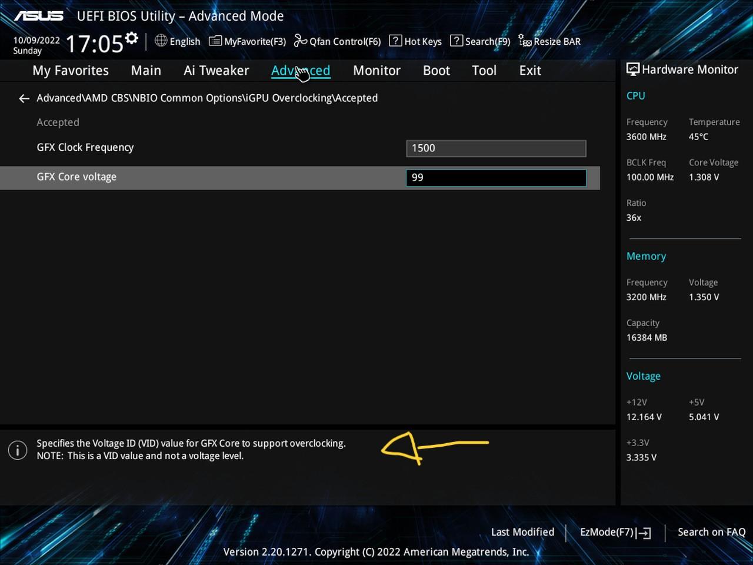
Task: Click the Resize BAR icon
Action: [525, 41]
